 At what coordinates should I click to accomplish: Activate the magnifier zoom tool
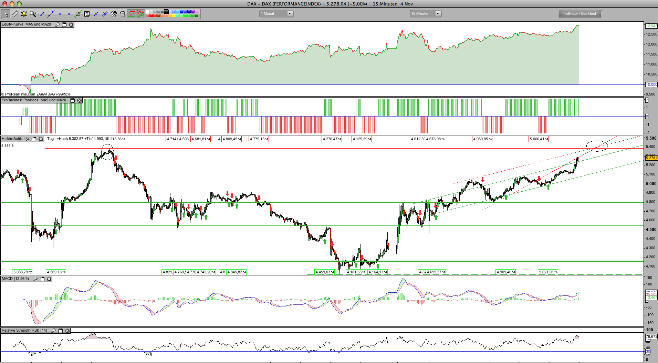point(33,14)
